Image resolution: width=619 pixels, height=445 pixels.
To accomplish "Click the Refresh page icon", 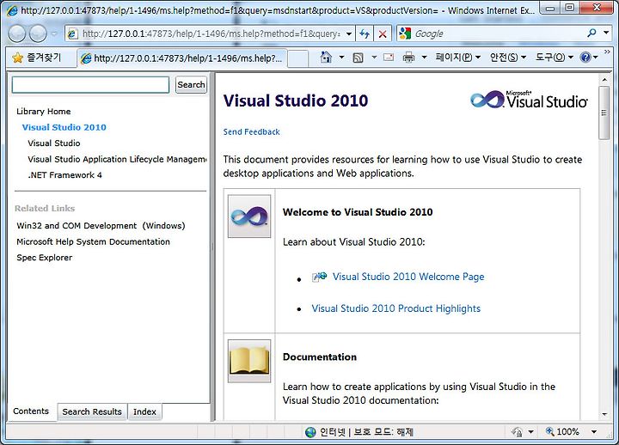I will [365, 34].
